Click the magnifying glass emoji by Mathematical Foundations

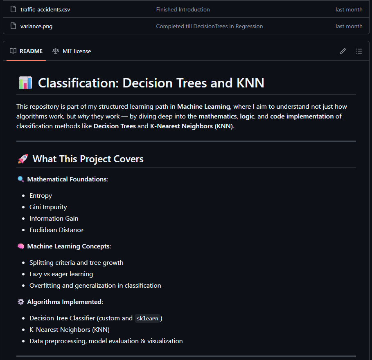(21, 179)
